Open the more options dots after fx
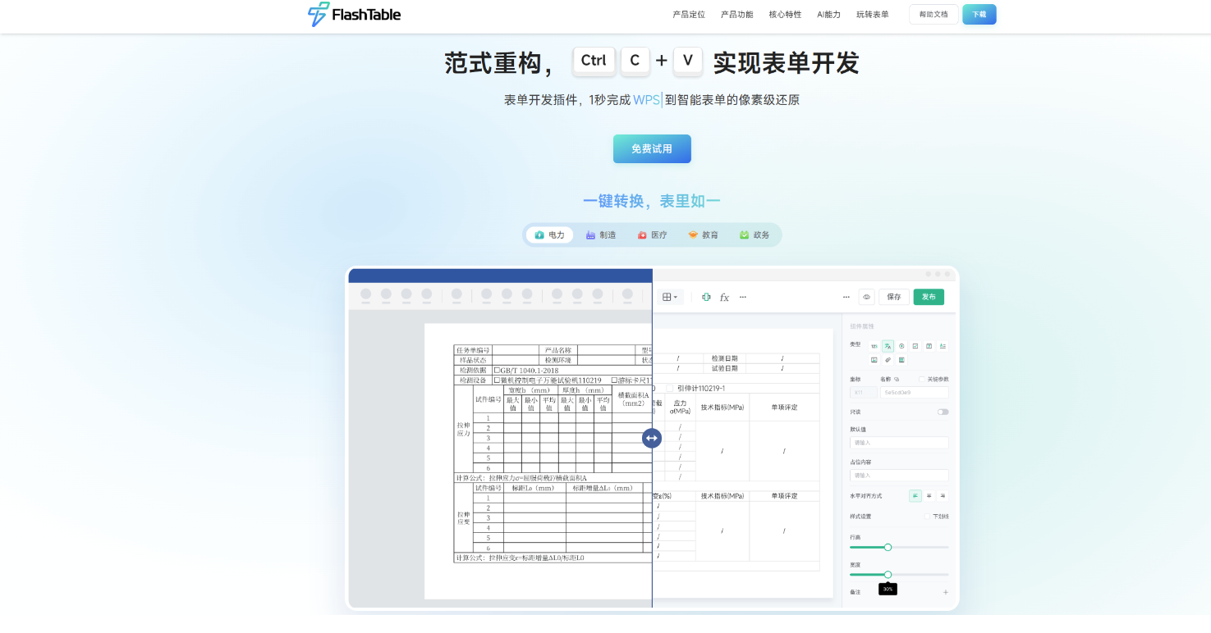 pyautogui.click(x=743, y=297)
